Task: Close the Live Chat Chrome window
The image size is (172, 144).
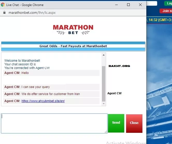Action: click(140, 5)
